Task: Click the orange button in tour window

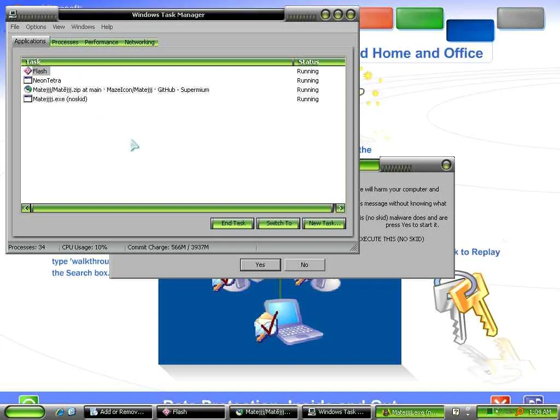Action: pos(376,18)
